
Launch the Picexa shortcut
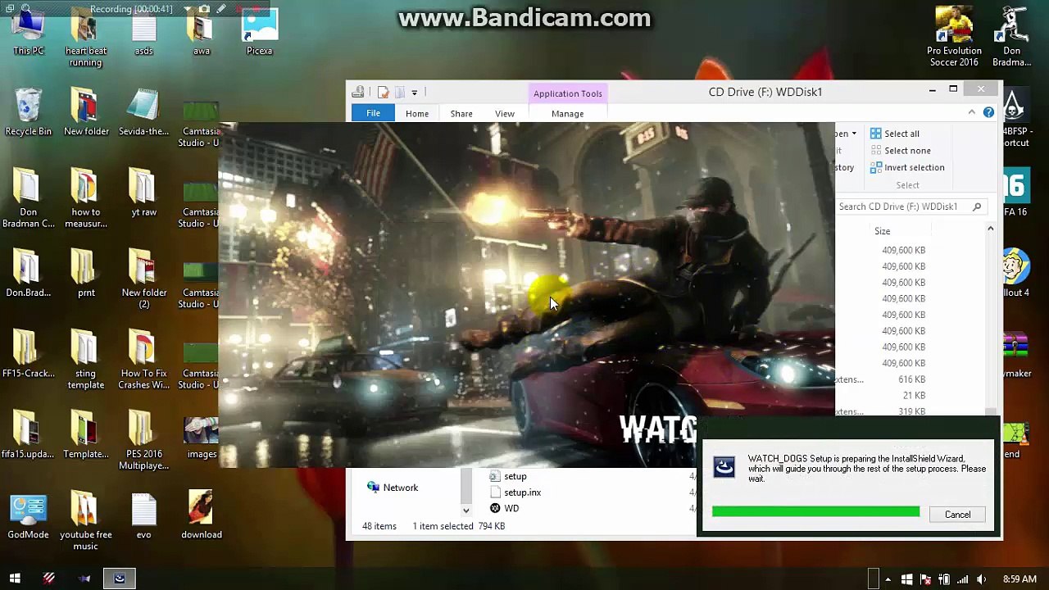(259, 33)
